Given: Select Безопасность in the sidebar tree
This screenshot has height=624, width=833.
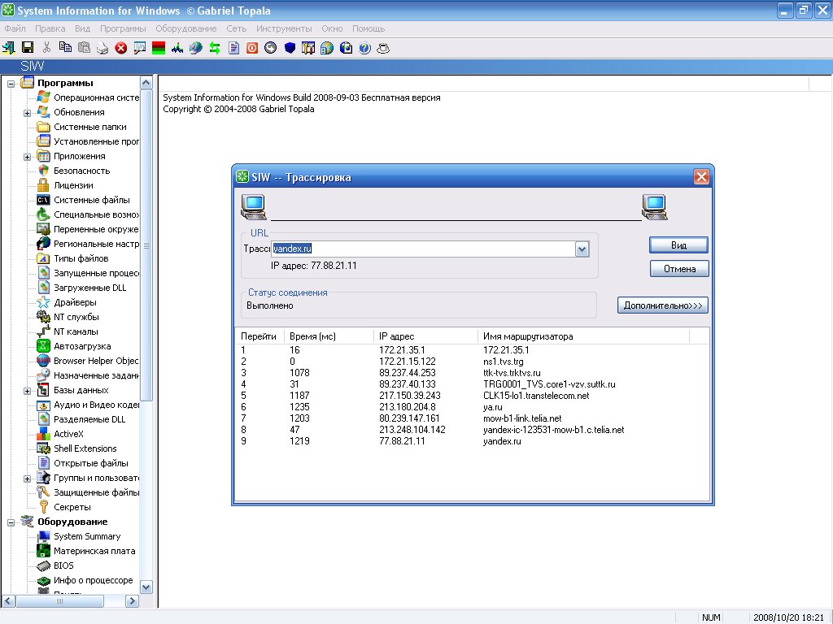Looking at the screenshot, I should tap(81, 171).
